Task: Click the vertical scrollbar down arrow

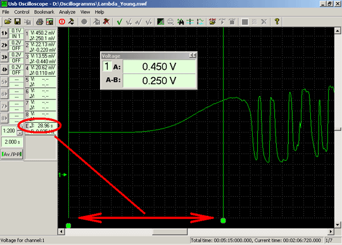Action: (338, 225)
